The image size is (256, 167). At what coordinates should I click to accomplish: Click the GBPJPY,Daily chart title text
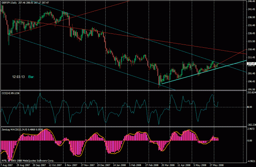[9, 2]
